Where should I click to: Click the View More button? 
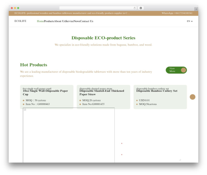176,70
